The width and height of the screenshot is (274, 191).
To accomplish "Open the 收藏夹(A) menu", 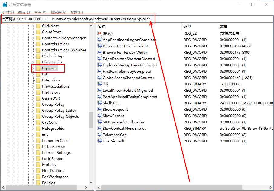I will point(58,12).
